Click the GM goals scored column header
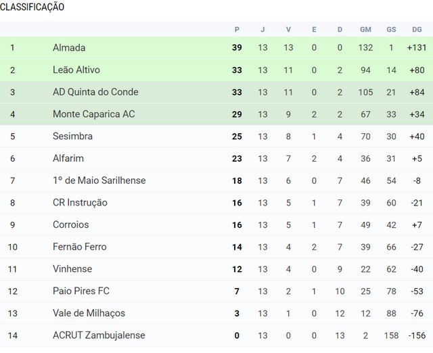Viewport: 433px width, 353px height. 365,30
